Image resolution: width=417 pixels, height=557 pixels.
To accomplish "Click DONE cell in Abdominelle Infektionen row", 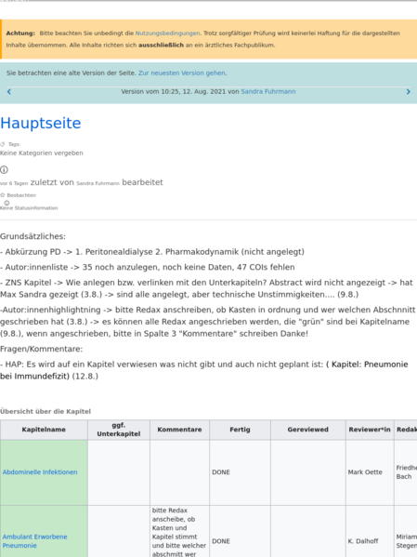I will pos(240,472).
